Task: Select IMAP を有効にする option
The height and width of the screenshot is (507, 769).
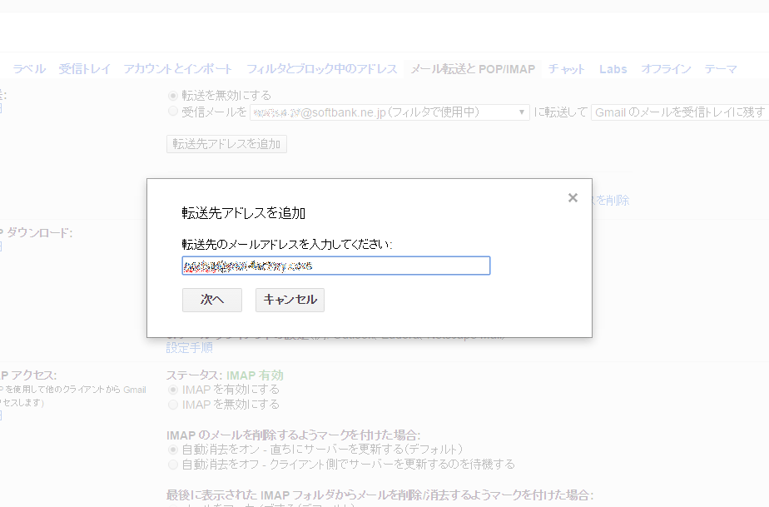Action: (x=173, y=389)
